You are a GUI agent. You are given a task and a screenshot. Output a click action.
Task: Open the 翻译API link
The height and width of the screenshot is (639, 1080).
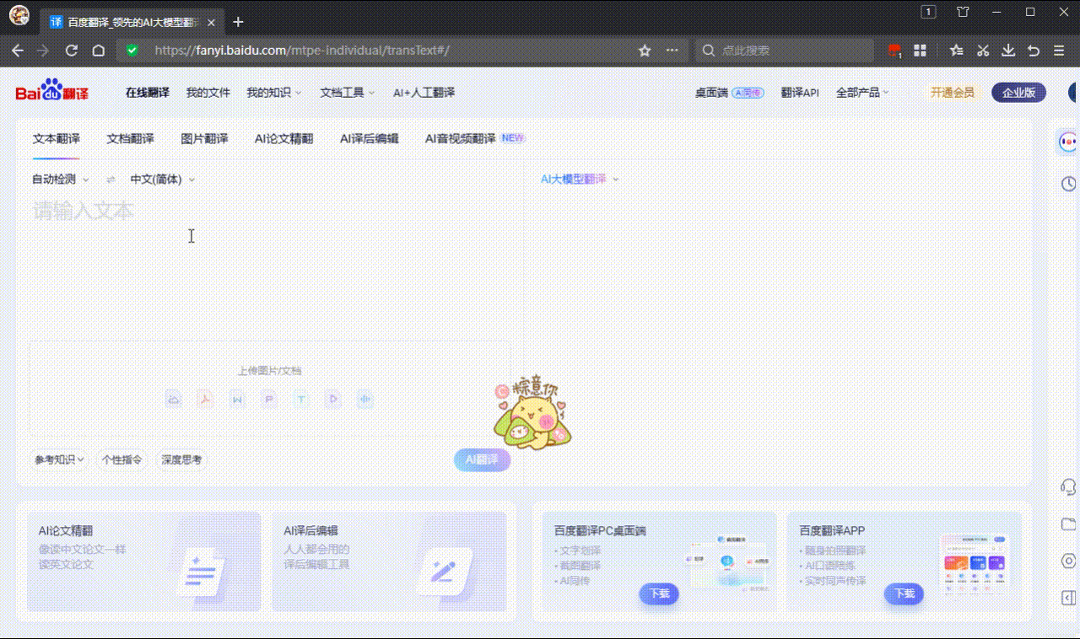(800, 93)
